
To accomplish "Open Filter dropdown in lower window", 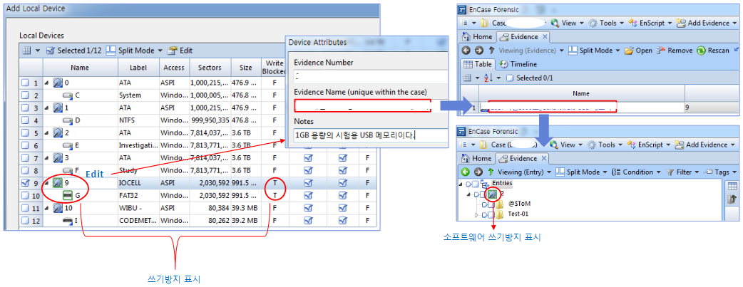I will (682, 172).
